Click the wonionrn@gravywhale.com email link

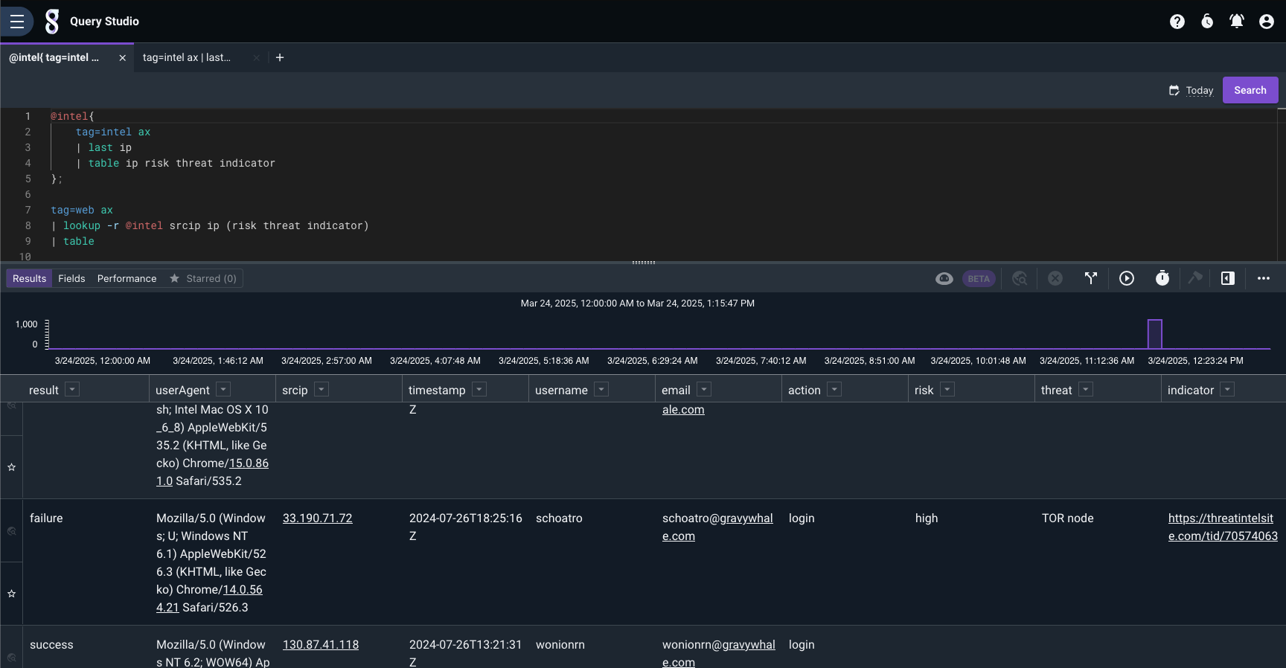coord(719,653)
